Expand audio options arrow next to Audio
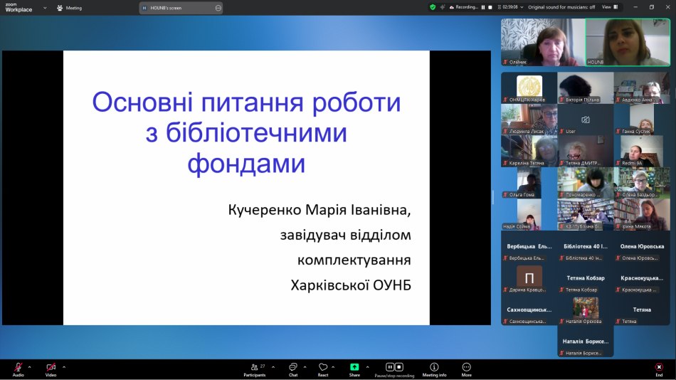 click(30, 367)
